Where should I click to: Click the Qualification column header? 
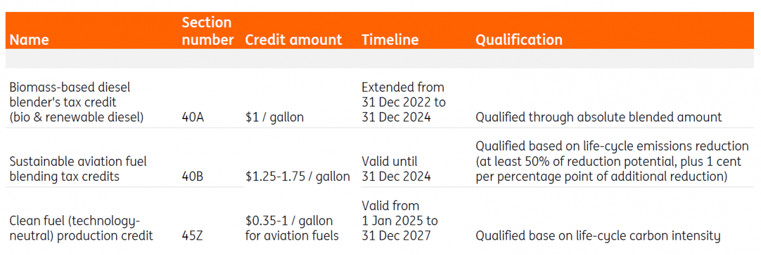coord(519,39)
